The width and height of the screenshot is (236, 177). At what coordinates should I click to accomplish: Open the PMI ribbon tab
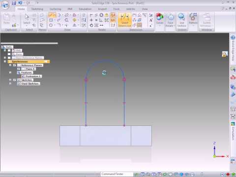click(70, 9)
